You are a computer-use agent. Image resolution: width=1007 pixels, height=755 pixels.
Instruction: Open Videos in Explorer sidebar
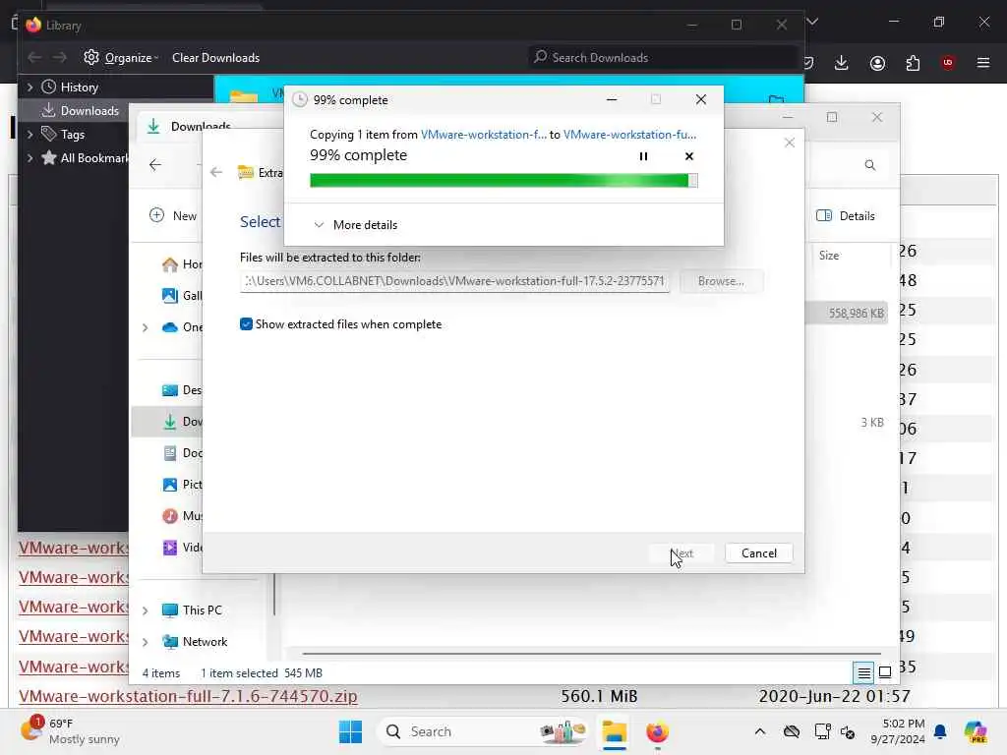[x=182, y=547]
